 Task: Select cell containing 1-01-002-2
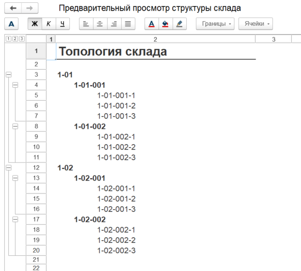point(116,147)
